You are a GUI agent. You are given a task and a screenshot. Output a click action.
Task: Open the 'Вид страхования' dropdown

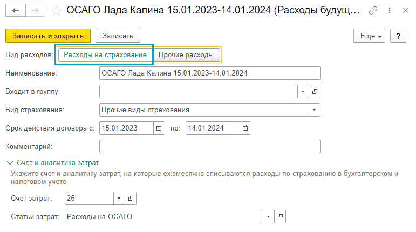[314, 110]
